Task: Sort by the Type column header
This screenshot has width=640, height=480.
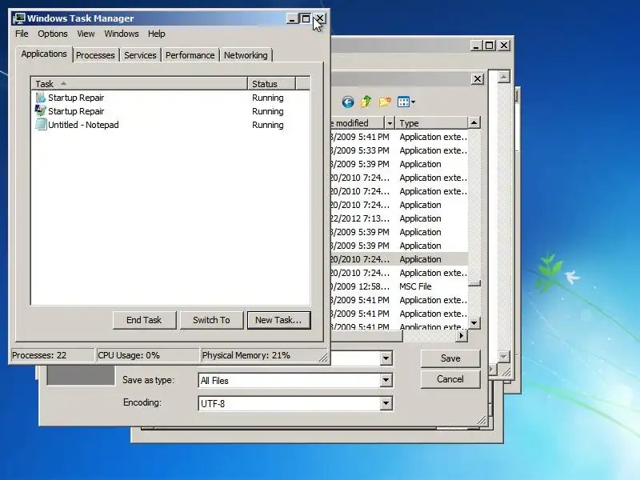Action: coord(431,123)
